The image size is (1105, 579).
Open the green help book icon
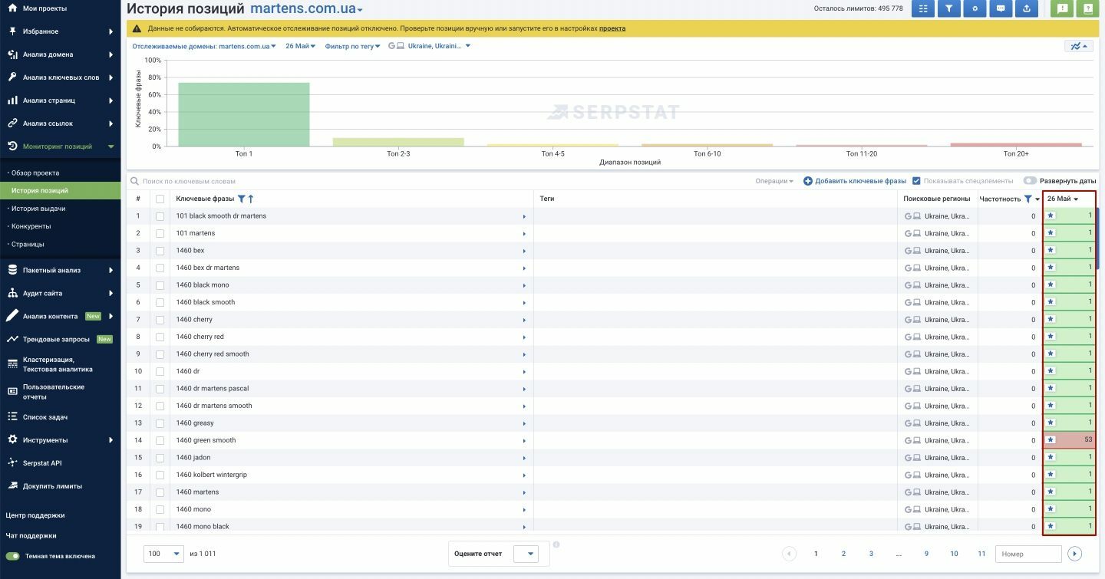(x=1086, y=8)
